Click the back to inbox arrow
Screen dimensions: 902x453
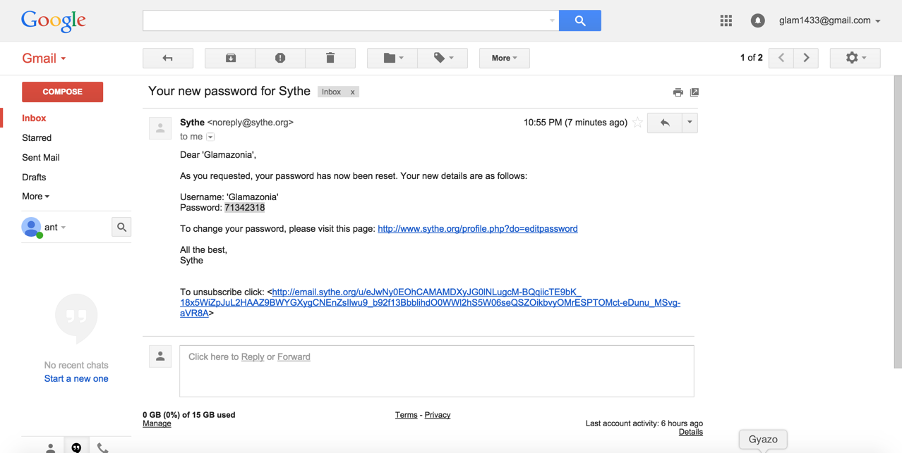pos(168,58)
